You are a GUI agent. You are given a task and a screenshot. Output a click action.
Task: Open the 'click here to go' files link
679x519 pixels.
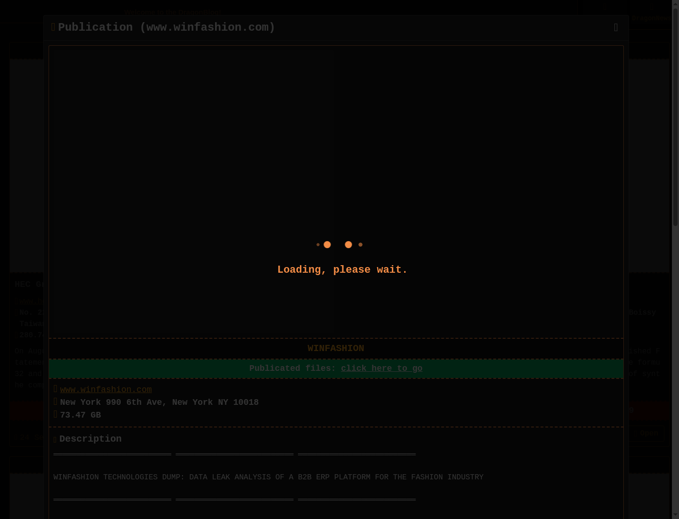coord(381,368)
